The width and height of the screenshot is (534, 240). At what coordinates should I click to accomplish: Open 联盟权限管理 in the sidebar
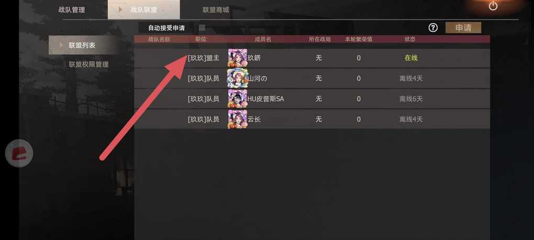tap(88, 64)
